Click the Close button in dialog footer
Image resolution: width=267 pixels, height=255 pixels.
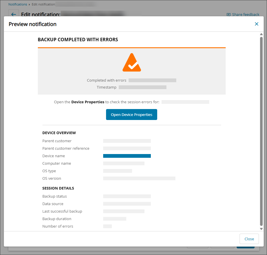click(x=249, y=239)
